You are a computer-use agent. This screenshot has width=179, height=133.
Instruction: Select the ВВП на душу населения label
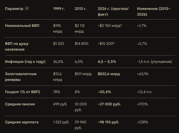17,46
